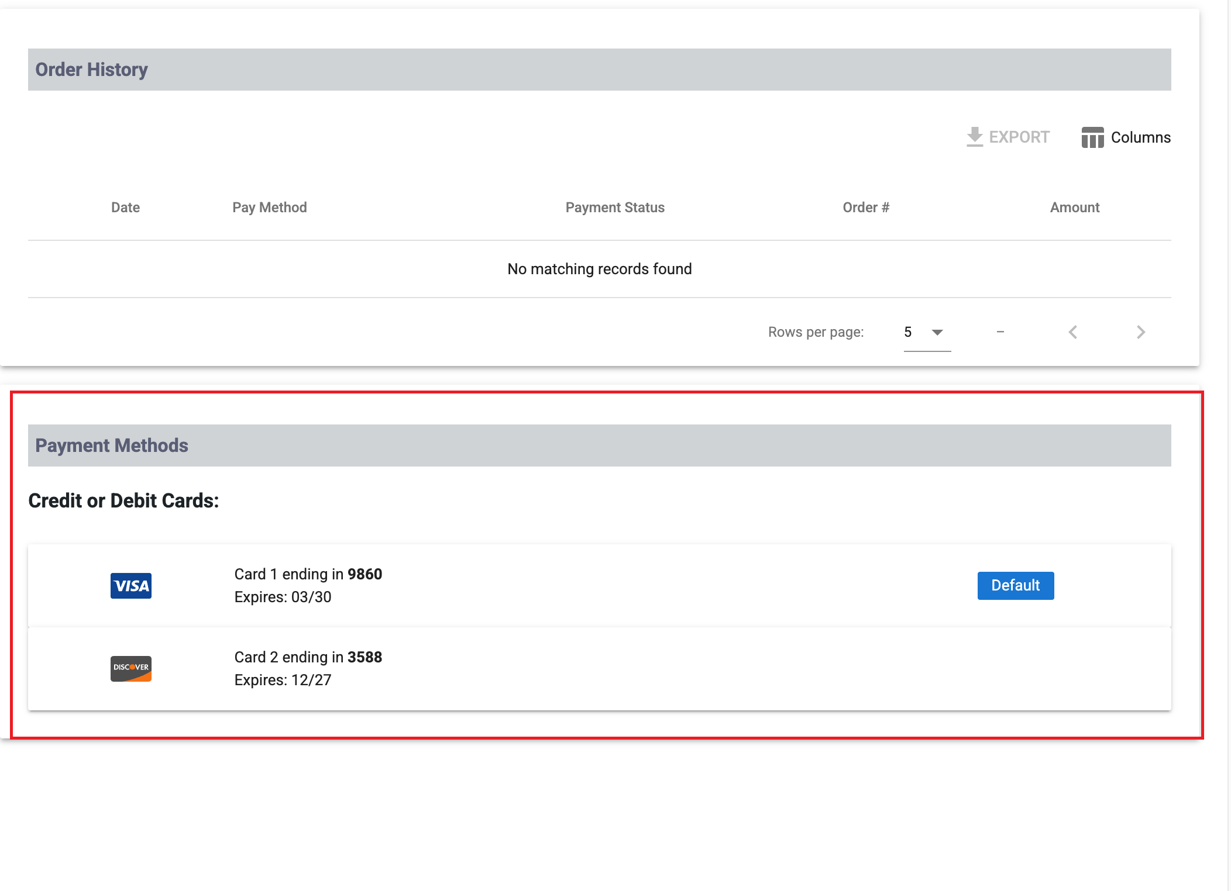Click the Order History section header
Viewport: 1231px width, 891px height.
92,70
